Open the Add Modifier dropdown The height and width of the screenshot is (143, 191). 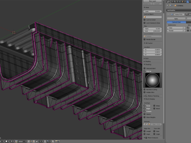tap(179, 10)
